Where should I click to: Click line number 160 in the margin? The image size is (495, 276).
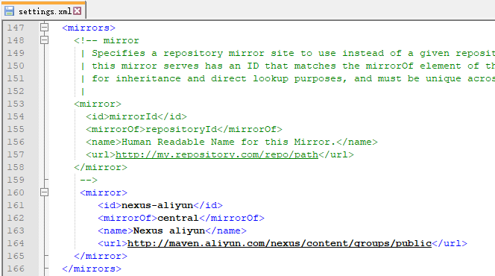[x=16, y=192]
